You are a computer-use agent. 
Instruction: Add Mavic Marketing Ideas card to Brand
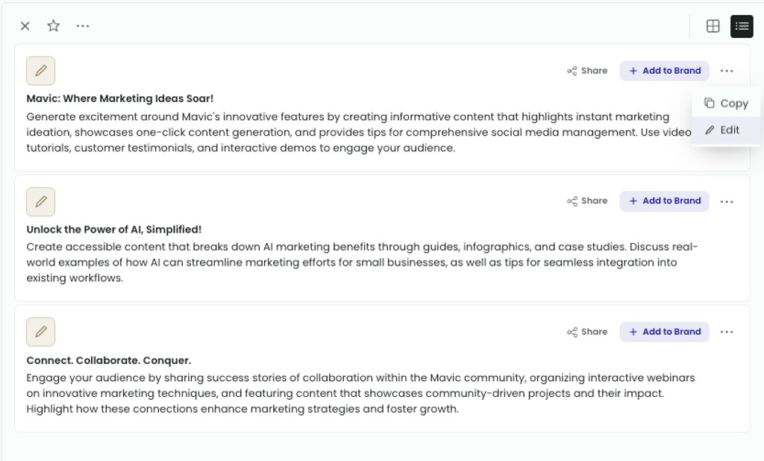coord(664,71)
